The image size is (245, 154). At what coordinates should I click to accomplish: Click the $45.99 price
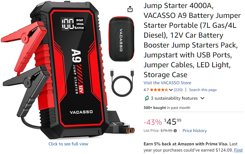[173, 122]
